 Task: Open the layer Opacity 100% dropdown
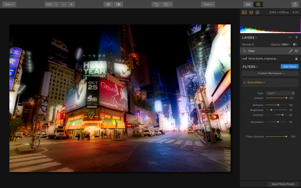(x=280, y=44)
